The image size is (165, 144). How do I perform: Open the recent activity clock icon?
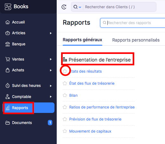click(x=64, y=7)
